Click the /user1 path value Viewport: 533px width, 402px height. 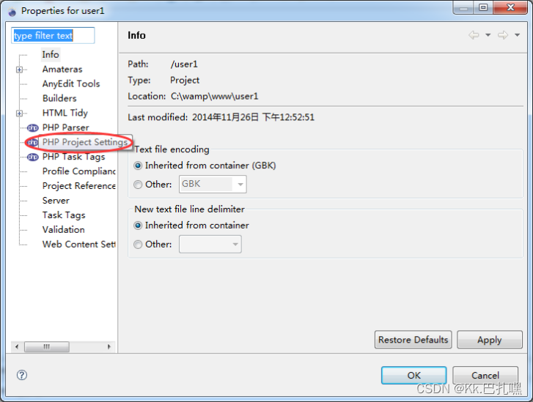click(184, 64)
